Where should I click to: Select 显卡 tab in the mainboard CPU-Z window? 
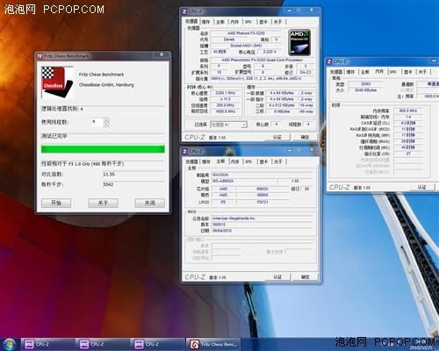[x=263, y=161]
